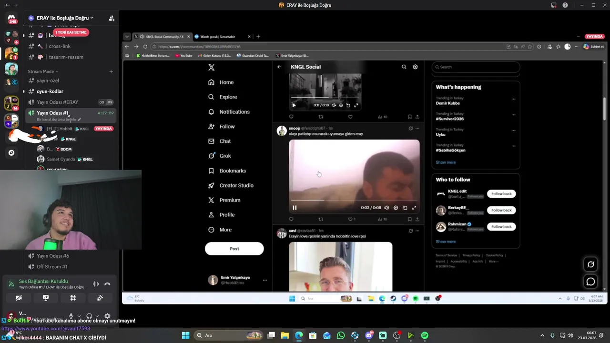Disconnect from voice with the hang-up icon
The image size is (610, 343).
pos(107,284)
